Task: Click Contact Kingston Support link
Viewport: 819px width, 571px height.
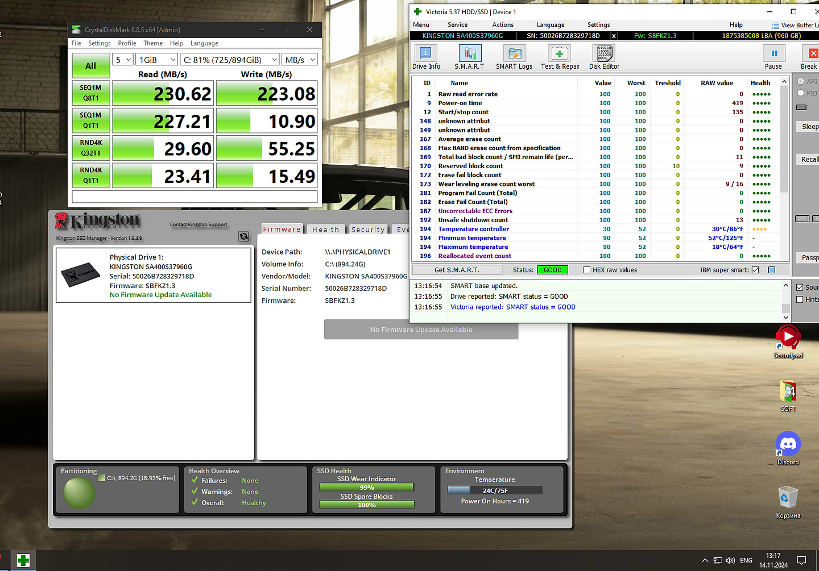Action: click(198, 224)
